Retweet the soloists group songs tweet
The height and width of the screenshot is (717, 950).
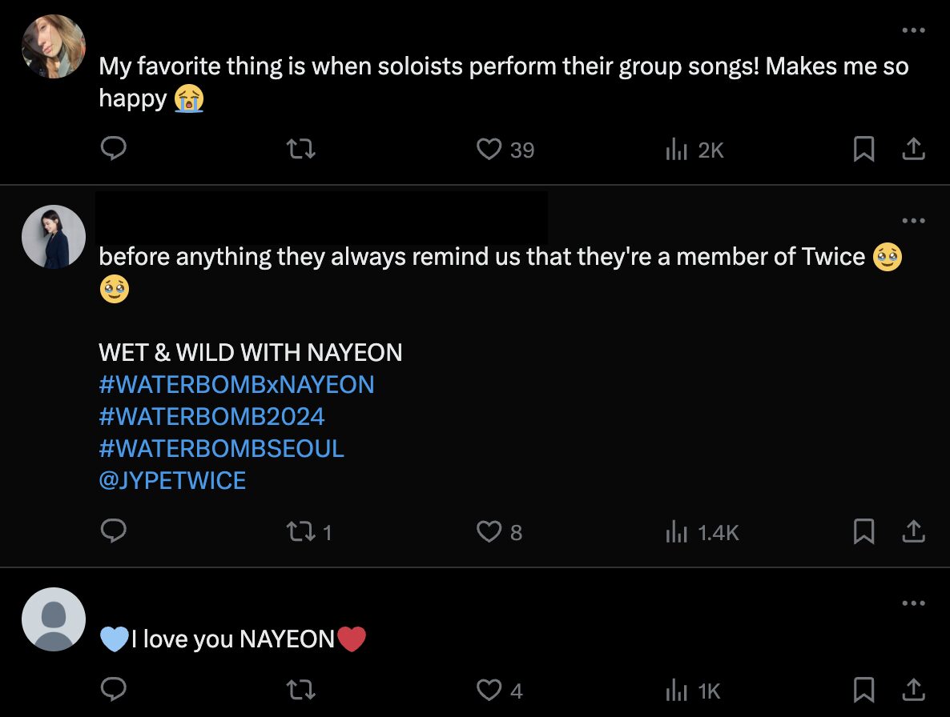301,149
